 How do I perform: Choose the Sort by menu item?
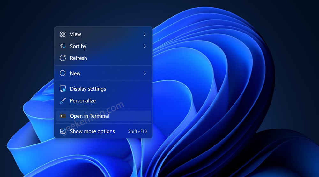tap(103, 46)
